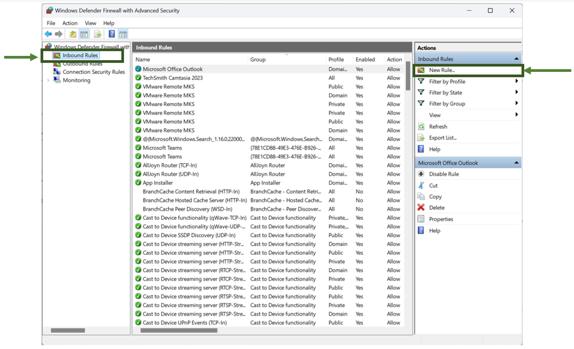Screen dimensions: 574x349
Task: Open the Filter by State submenu arrow
Action: (516, 93)
